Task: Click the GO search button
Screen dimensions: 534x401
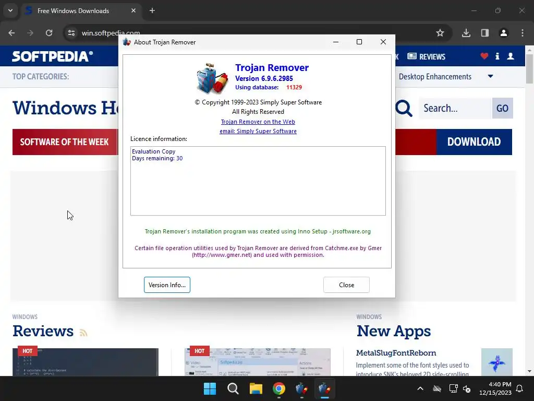Action: coord(502,108)
